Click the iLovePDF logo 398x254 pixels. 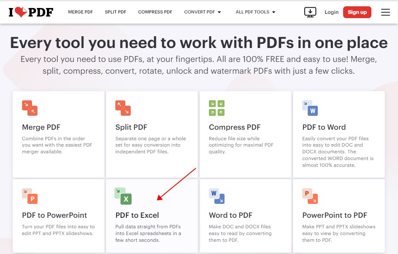(31, 12)
